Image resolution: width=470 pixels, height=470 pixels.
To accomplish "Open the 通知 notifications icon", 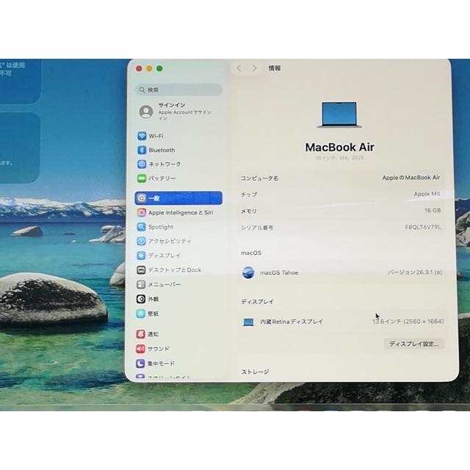I will tap(140, 334).
